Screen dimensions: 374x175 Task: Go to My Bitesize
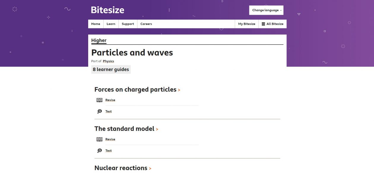pos(246,24)
